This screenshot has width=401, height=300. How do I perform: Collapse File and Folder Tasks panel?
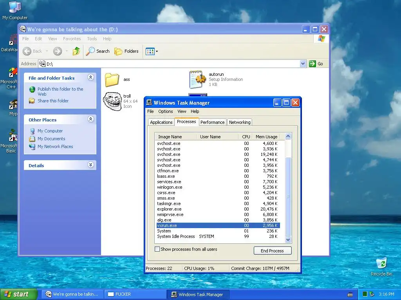tap(90, 77)
